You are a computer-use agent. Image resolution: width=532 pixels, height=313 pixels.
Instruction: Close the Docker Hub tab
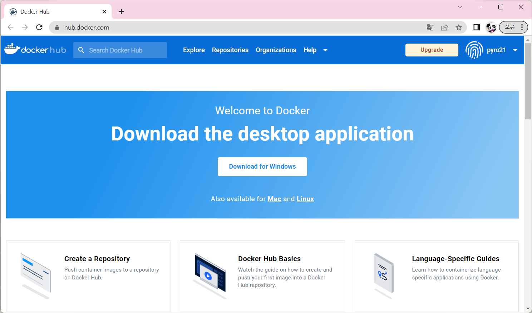click(x=104, y=11)
